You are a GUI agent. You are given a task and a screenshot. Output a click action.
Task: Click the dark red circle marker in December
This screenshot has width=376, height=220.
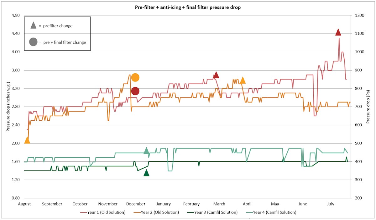click(x=135, y=91)
